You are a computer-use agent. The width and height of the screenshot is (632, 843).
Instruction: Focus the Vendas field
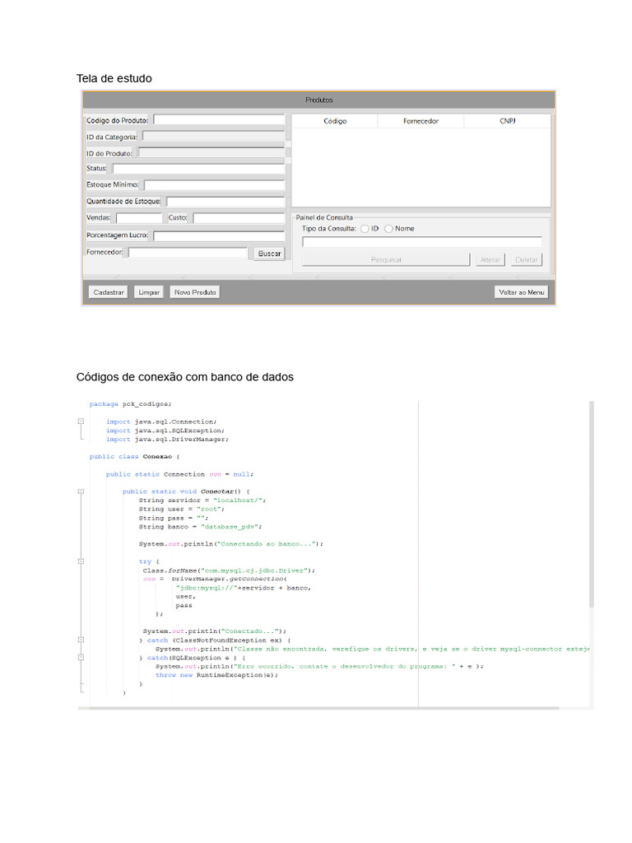coord(139,217)
